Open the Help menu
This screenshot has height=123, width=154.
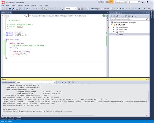point(46,6)
